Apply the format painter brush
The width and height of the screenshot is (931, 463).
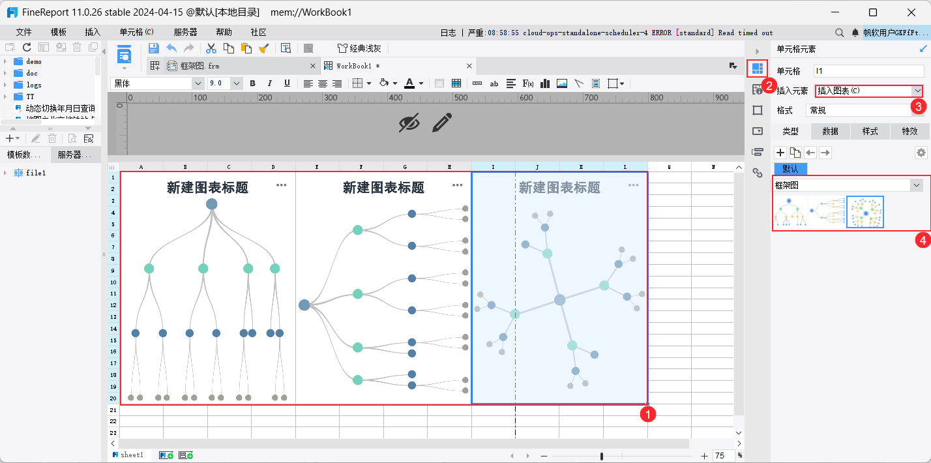263,48
